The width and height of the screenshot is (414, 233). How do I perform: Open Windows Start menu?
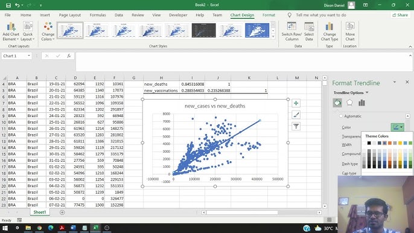5,228
